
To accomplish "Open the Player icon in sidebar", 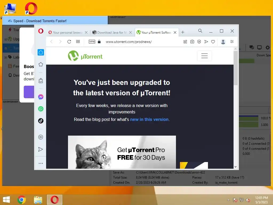I will [41, 137].
